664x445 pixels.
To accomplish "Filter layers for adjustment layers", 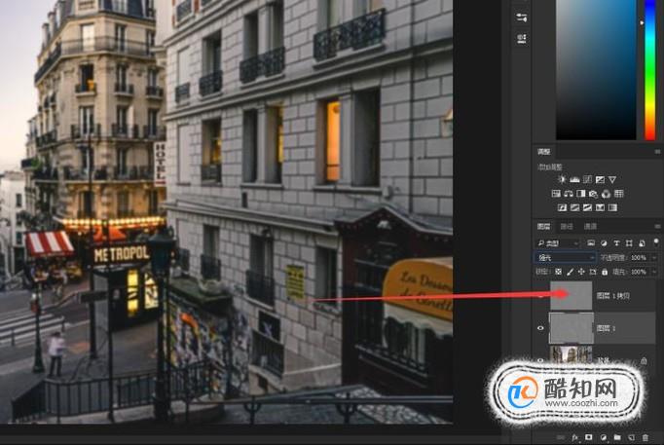I will pos(604,243).
